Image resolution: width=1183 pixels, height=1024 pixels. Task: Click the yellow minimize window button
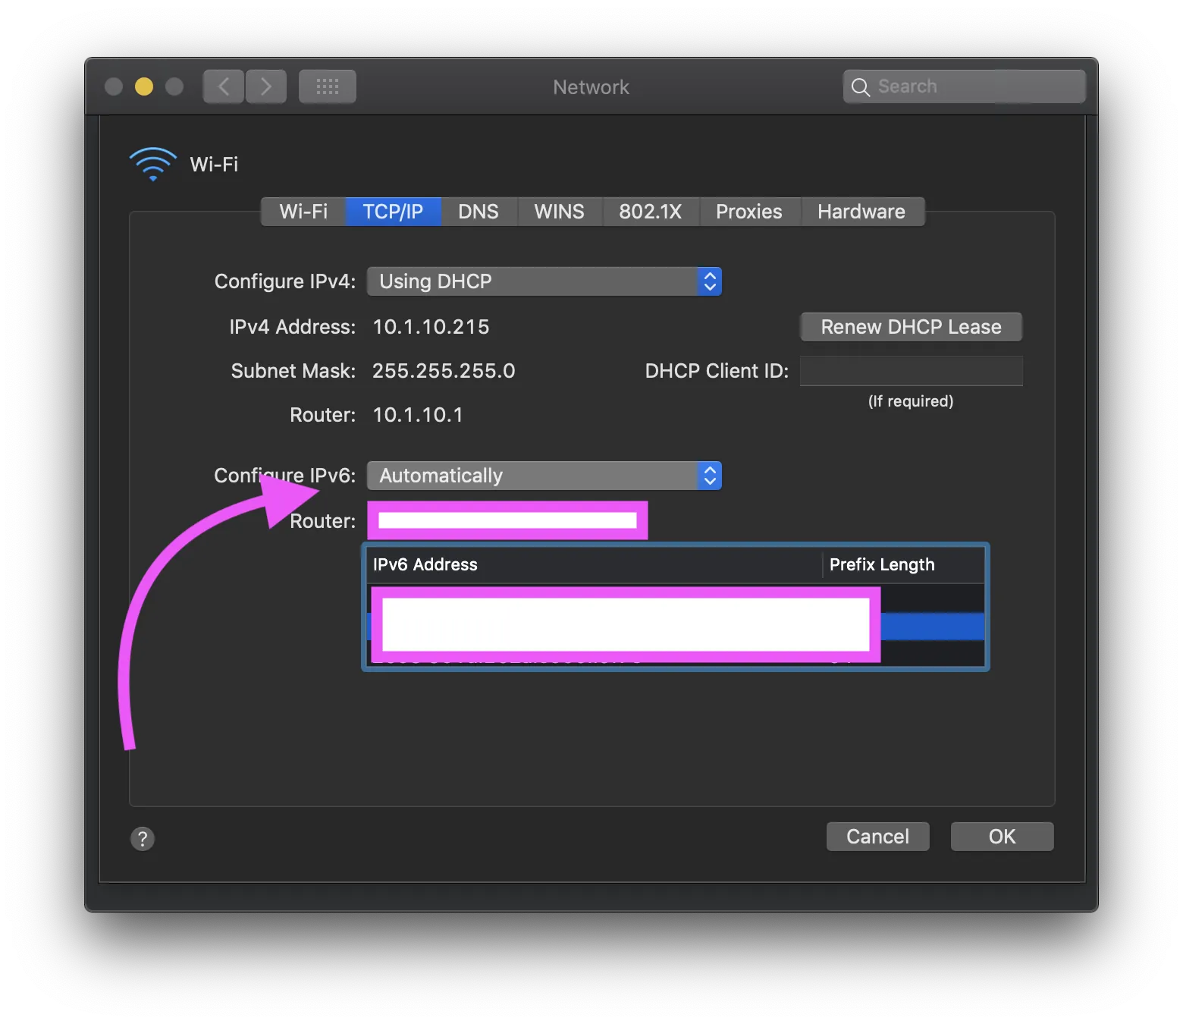tap(144, 86)
